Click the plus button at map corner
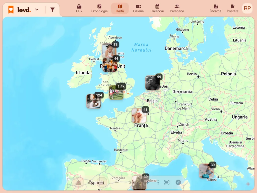257x193 pixels. tap(248, 184)
